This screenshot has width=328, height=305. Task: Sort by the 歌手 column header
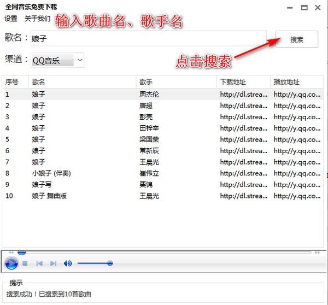click(x=175, y=82)
